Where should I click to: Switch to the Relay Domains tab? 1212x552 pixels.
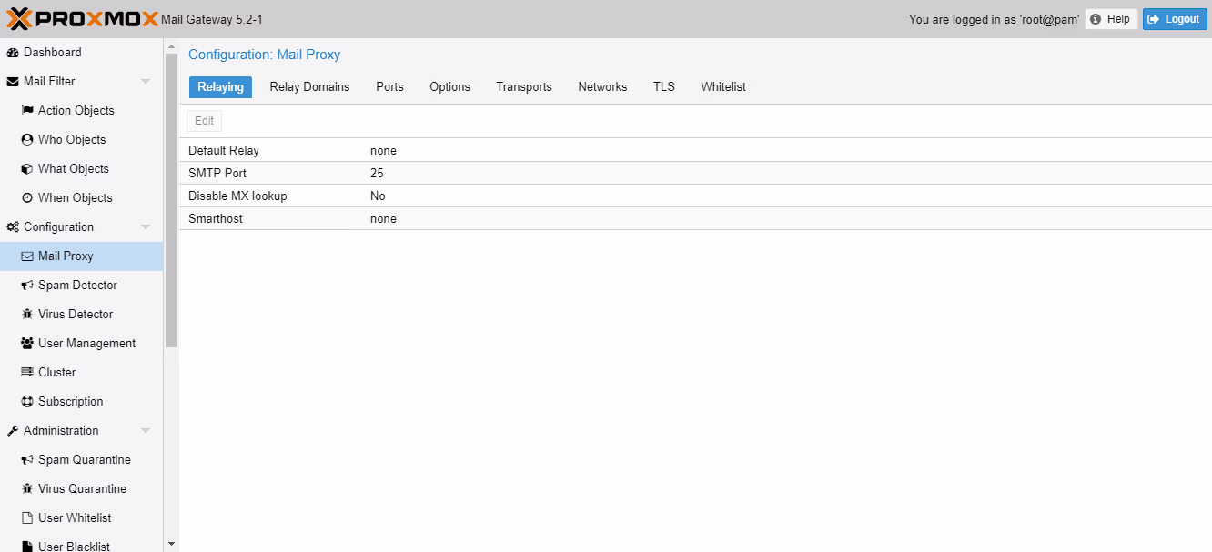309,86
